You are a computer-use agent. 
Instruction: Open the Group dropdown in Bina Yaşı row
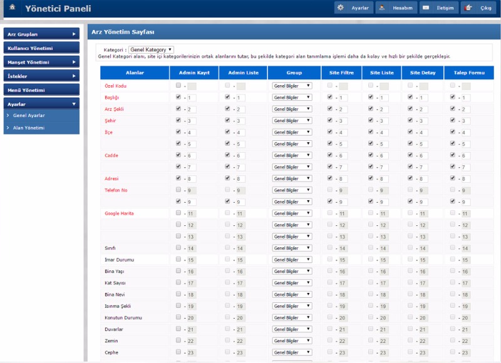coord(292,272)
